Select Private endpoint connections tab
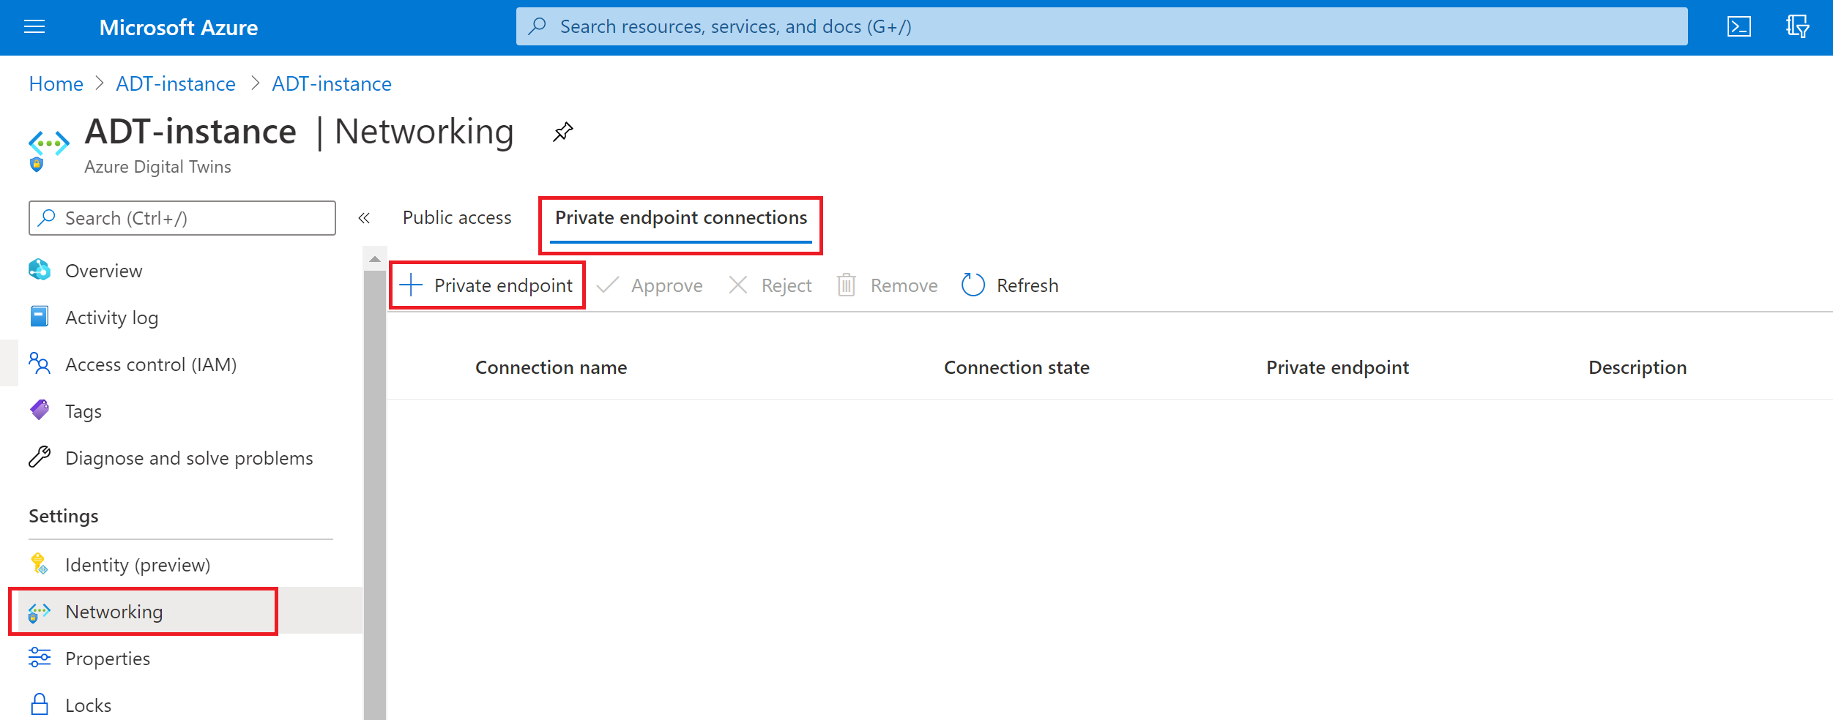The height and width of the screenshot is (720, 1833). 681,218
